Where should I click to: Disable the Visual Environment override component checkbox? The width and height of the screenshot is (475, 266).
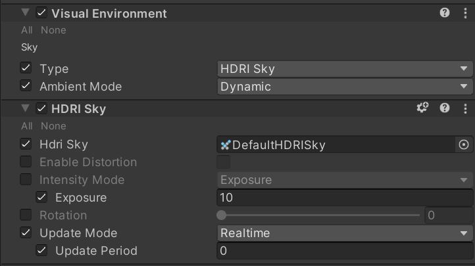tap(41, 12)
